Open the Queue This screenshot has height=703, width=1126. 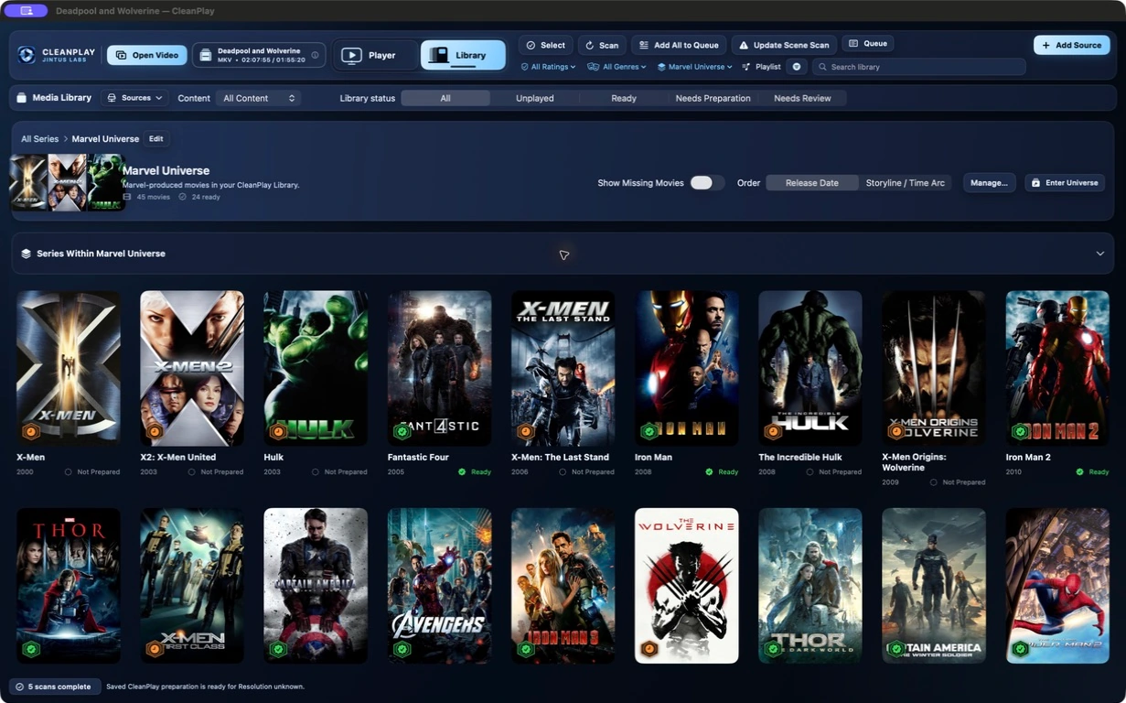tap(867, 43)
